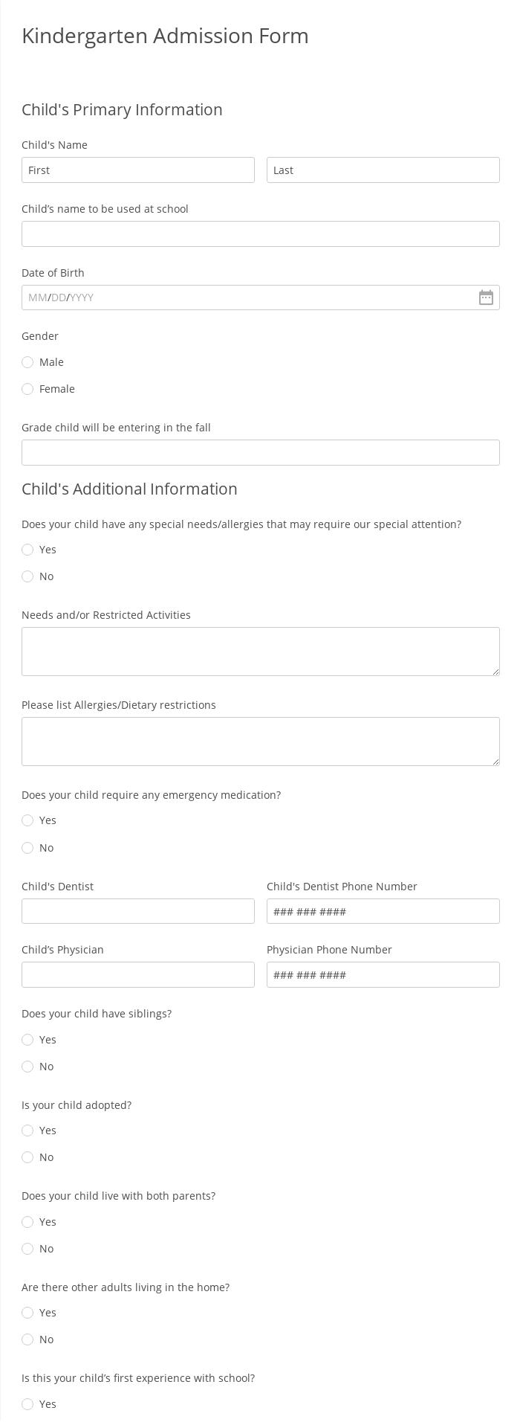Screen dimensions: 520x1428
Task: Open the Date of Birth calendar picker
Action: [486, 297]
